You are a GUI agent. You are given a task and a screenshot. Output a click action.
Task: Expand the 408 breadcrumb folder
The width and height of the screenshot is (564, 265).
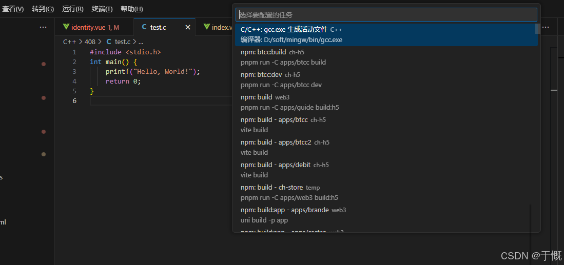pos(90,42)
